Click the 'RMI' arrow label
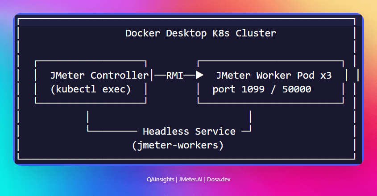 [x=175, y=76]
